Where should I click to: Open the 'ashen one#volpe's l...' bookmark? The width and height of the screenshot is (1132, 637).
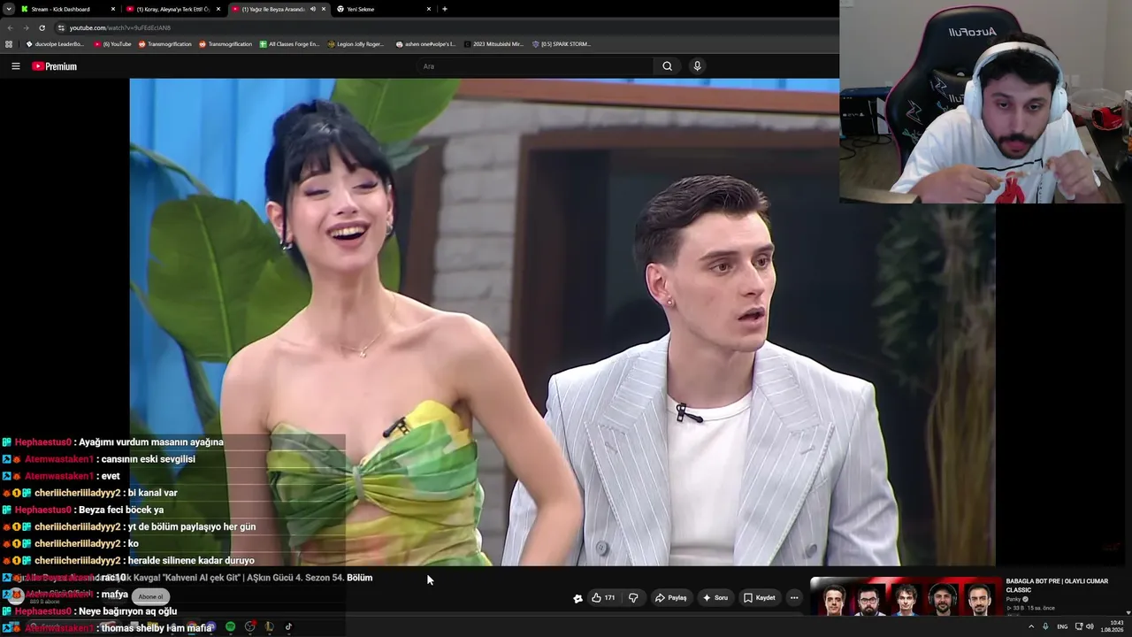pos(425,44)
